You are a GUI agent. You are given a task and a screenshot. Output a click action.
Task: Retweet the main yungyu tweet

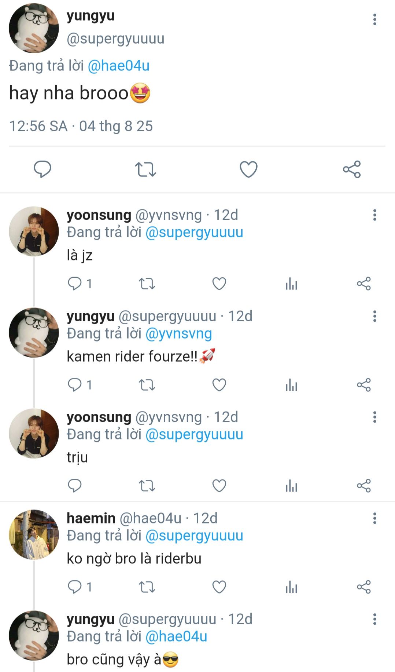point(145,169)
